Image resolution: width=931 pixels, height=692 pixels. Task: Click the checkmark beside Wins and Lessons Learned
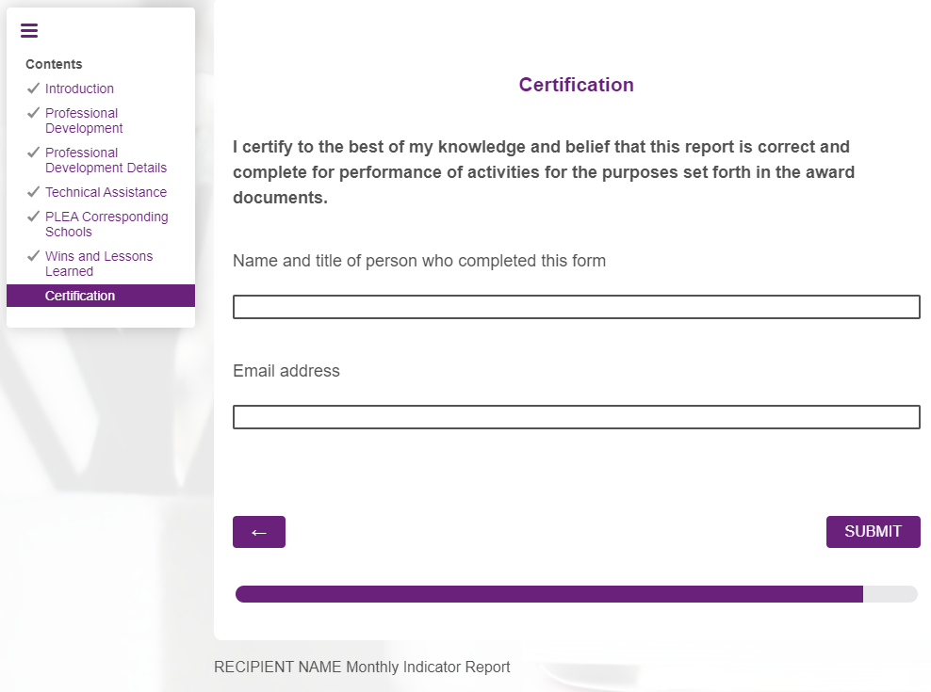(x=34, y=256)
